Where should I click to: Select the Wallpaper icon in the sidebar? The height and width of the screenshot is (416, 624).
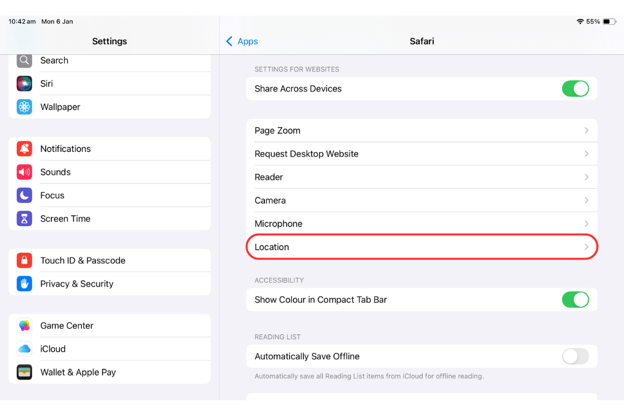[24, 107]
